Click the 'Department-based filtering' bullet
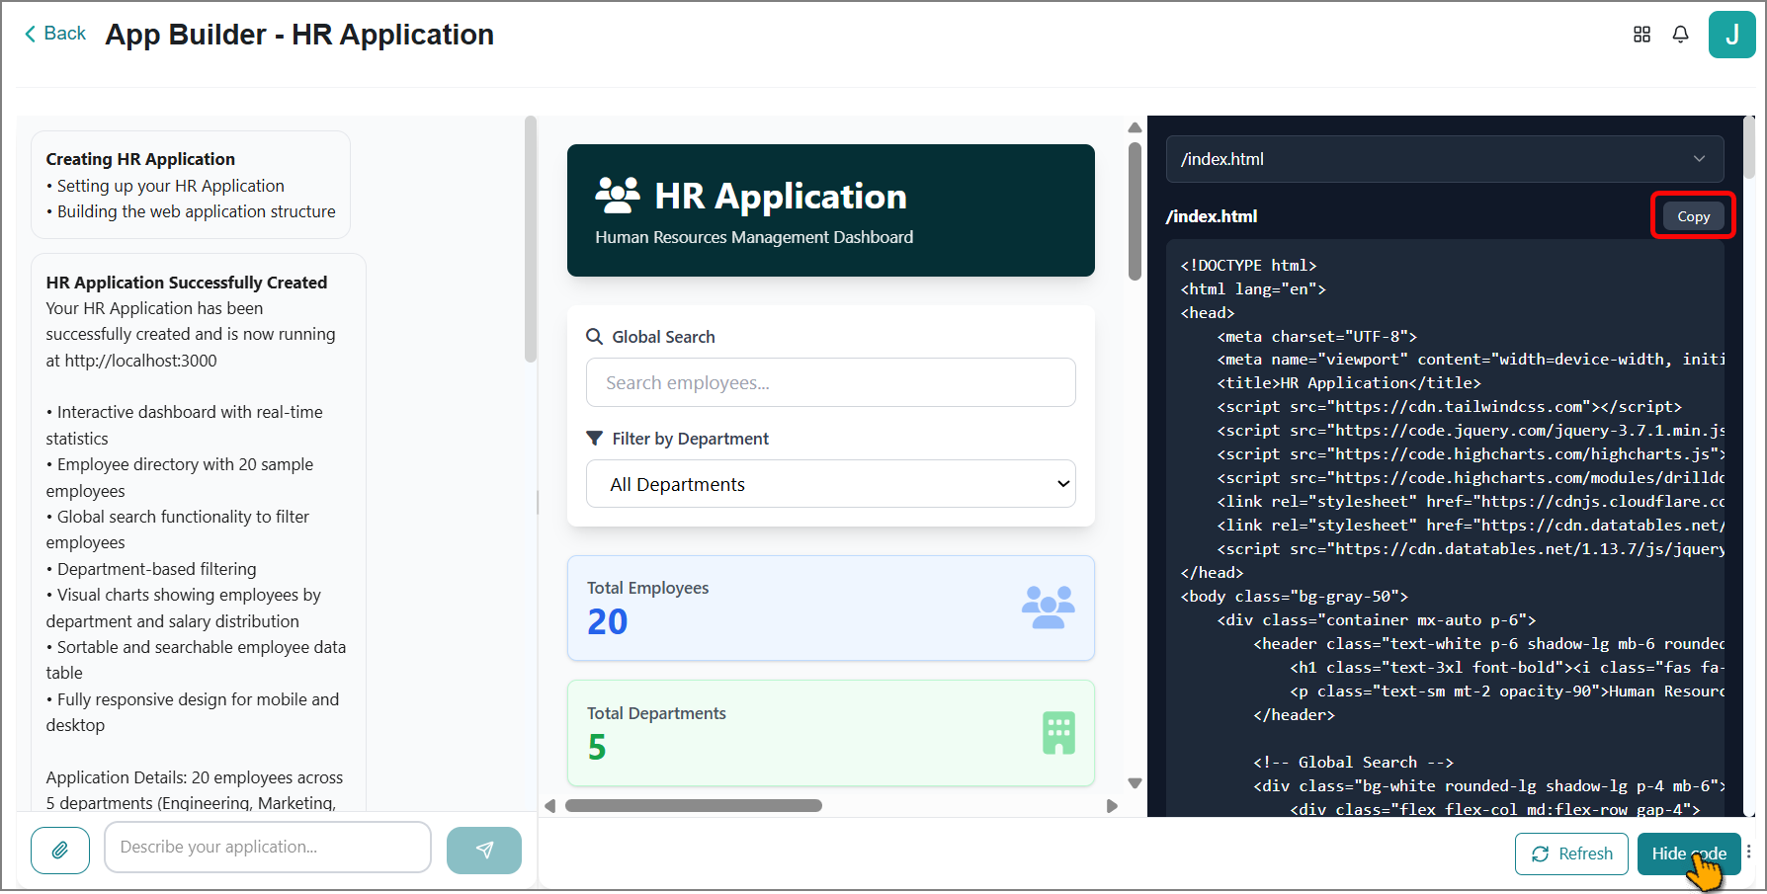Screen dimensions: 1767x894 pyautogui.click(x=151, y=569)
